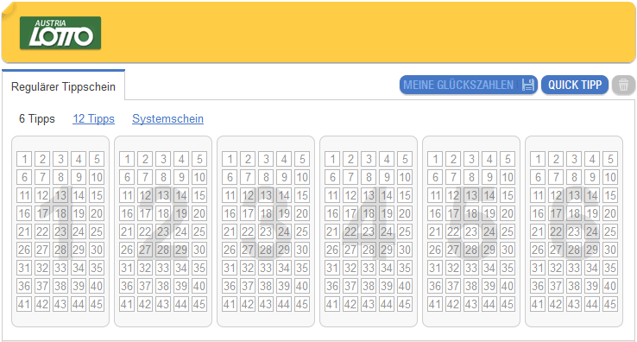The image size is (637, 342).
Task: Tick number 3 in the third tip panel
Action: 266,159
